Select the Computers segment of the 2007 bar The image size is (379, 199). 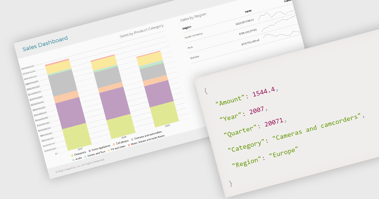pos(76,136)
